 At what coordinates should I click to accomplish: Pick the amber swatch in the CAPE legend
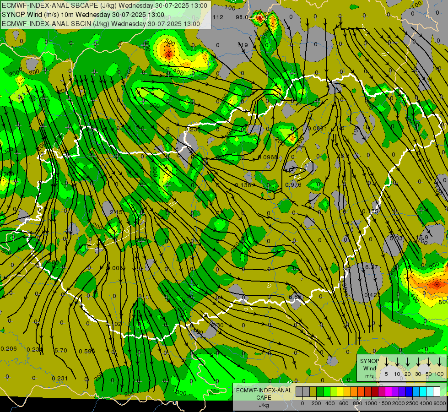[x=347, y=392]
